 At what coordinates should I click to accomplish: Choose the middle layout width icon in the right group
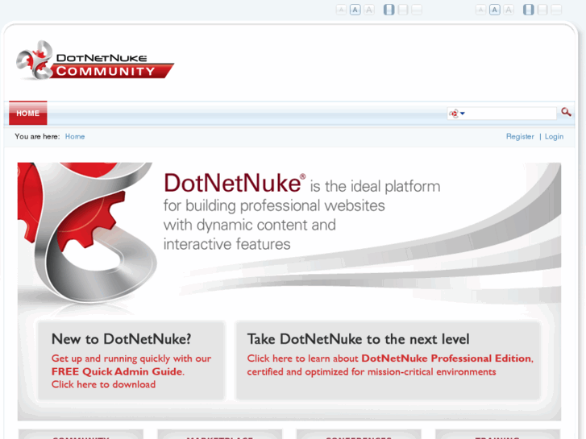pyautogui.click(x=542, y=10)
